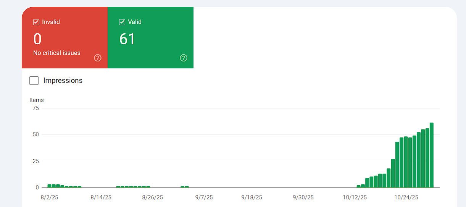466x207 pixels.
Task: Click the Impressions label text
Action: pos(63,81)
